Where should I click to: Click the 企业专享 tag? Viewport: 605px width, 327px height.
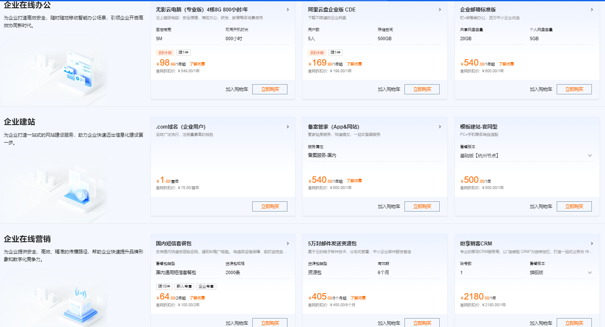[206, 286]
